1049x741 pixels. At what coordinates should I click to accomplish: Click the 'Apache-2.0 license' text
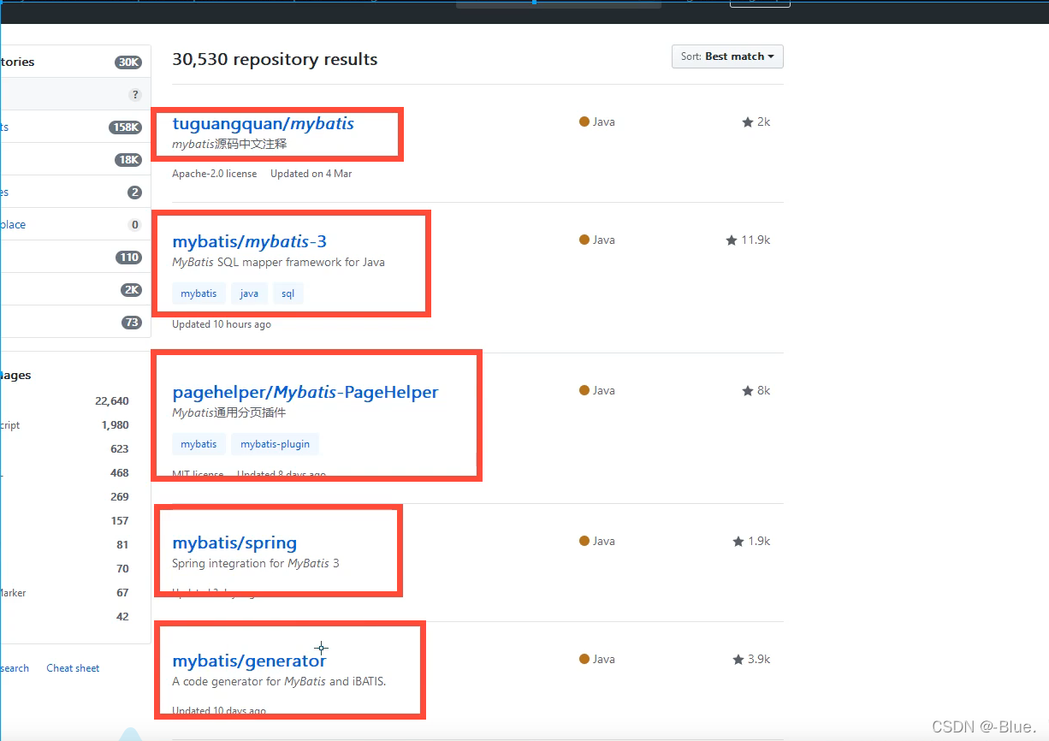[214, 173]
